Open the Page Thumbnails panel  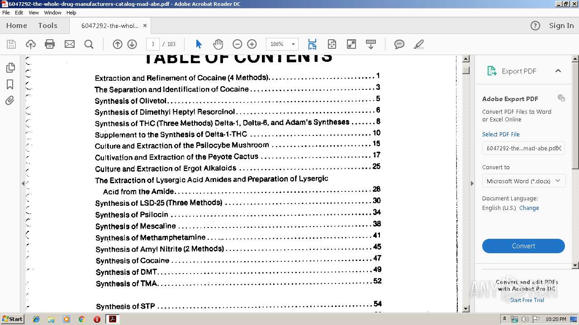click(10, 68)
